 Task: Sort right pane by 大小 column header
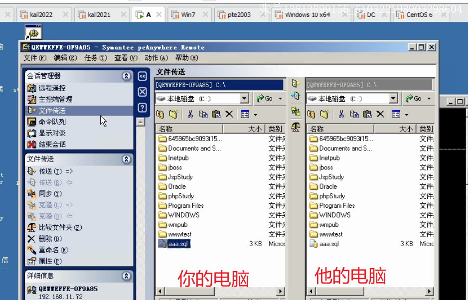point(395,129)
